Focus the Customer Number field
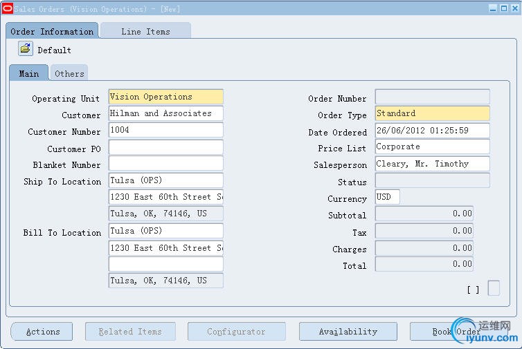522x349 pixels. click(165, 130)
